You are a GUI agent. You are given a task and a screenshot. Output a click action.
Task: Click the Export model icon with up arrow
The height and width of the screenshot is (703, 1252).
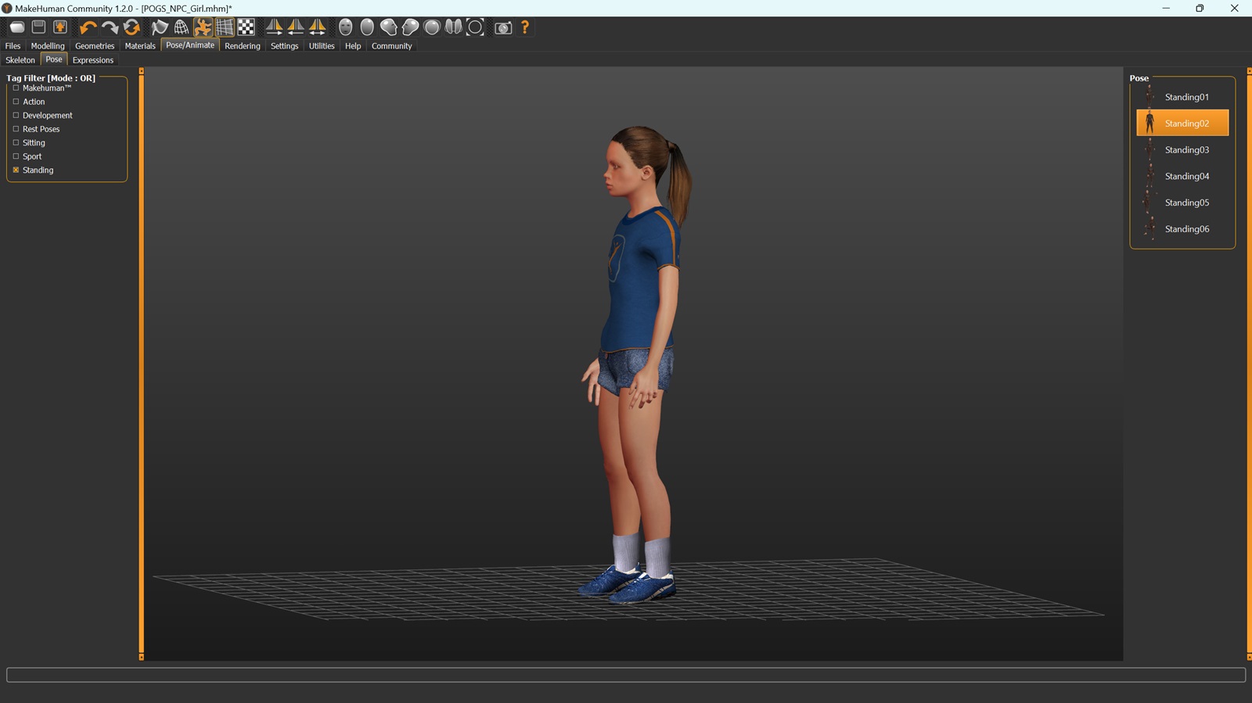pyautogui.click(x=60, y=27)
